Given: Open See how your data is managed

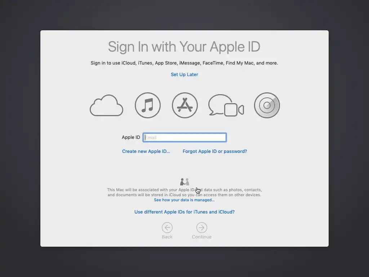Looking at the screenshot, I should point(184,200).
